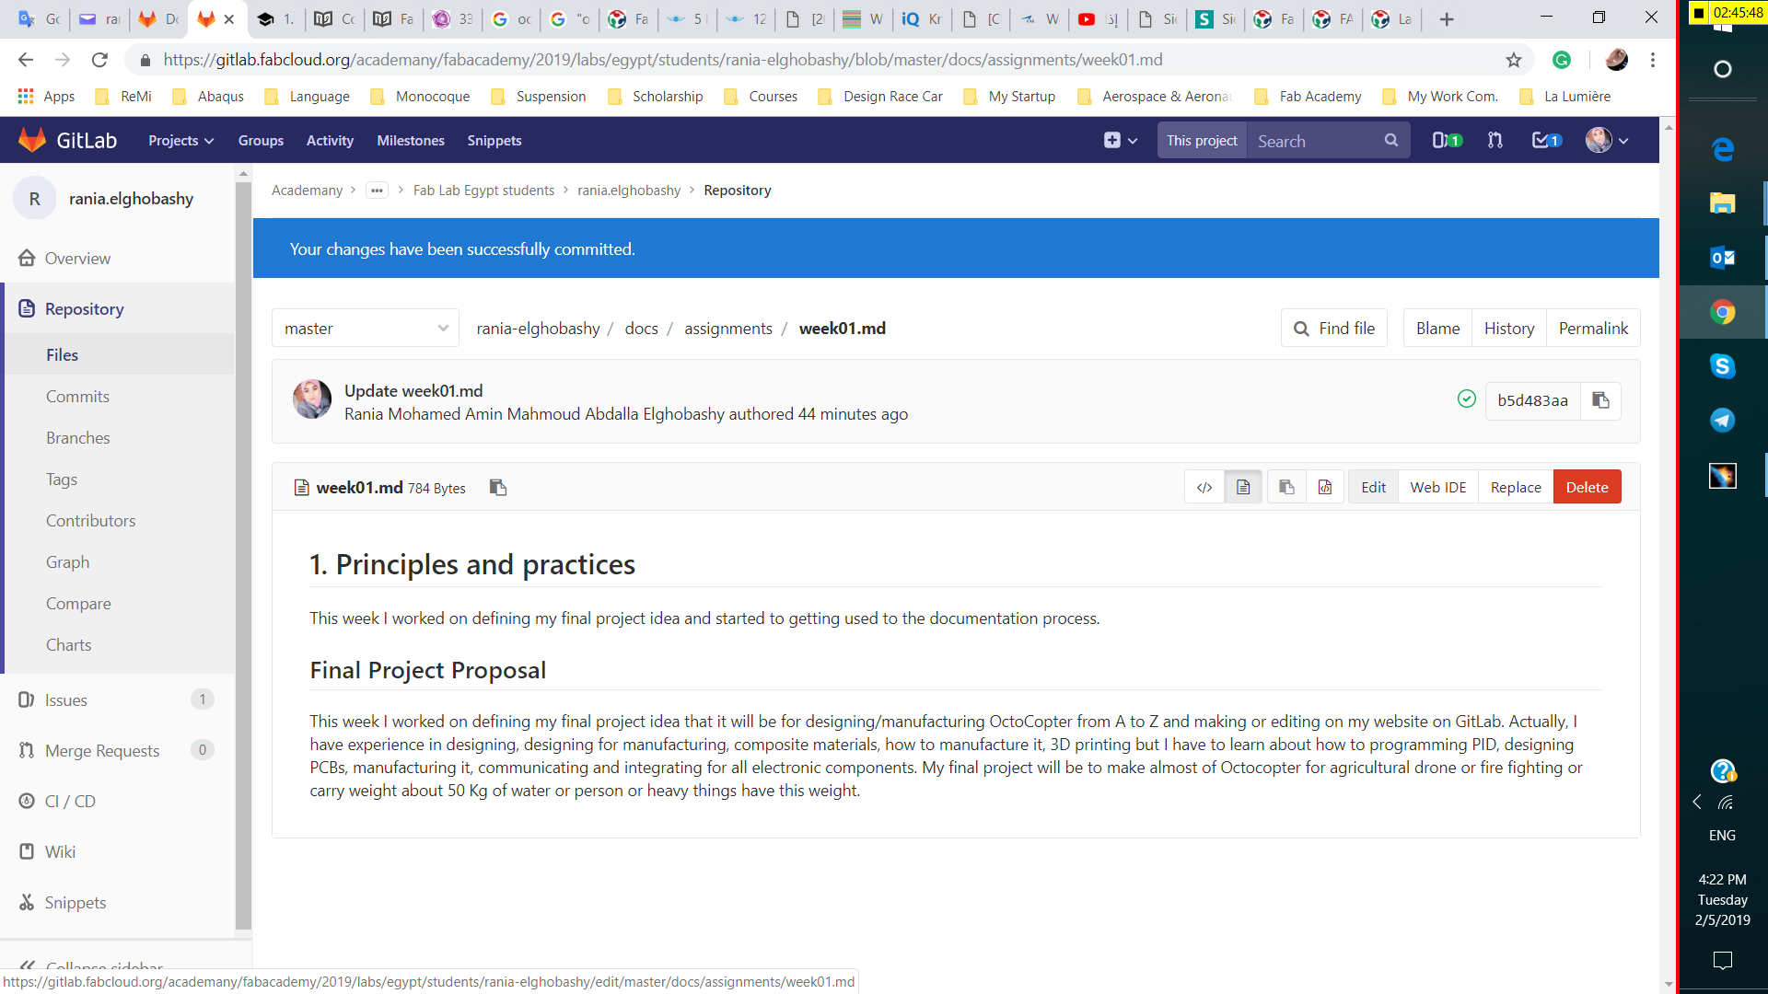Copy week01.md file path icon
Screen dimensions: 1768x994
pos(498,487)
